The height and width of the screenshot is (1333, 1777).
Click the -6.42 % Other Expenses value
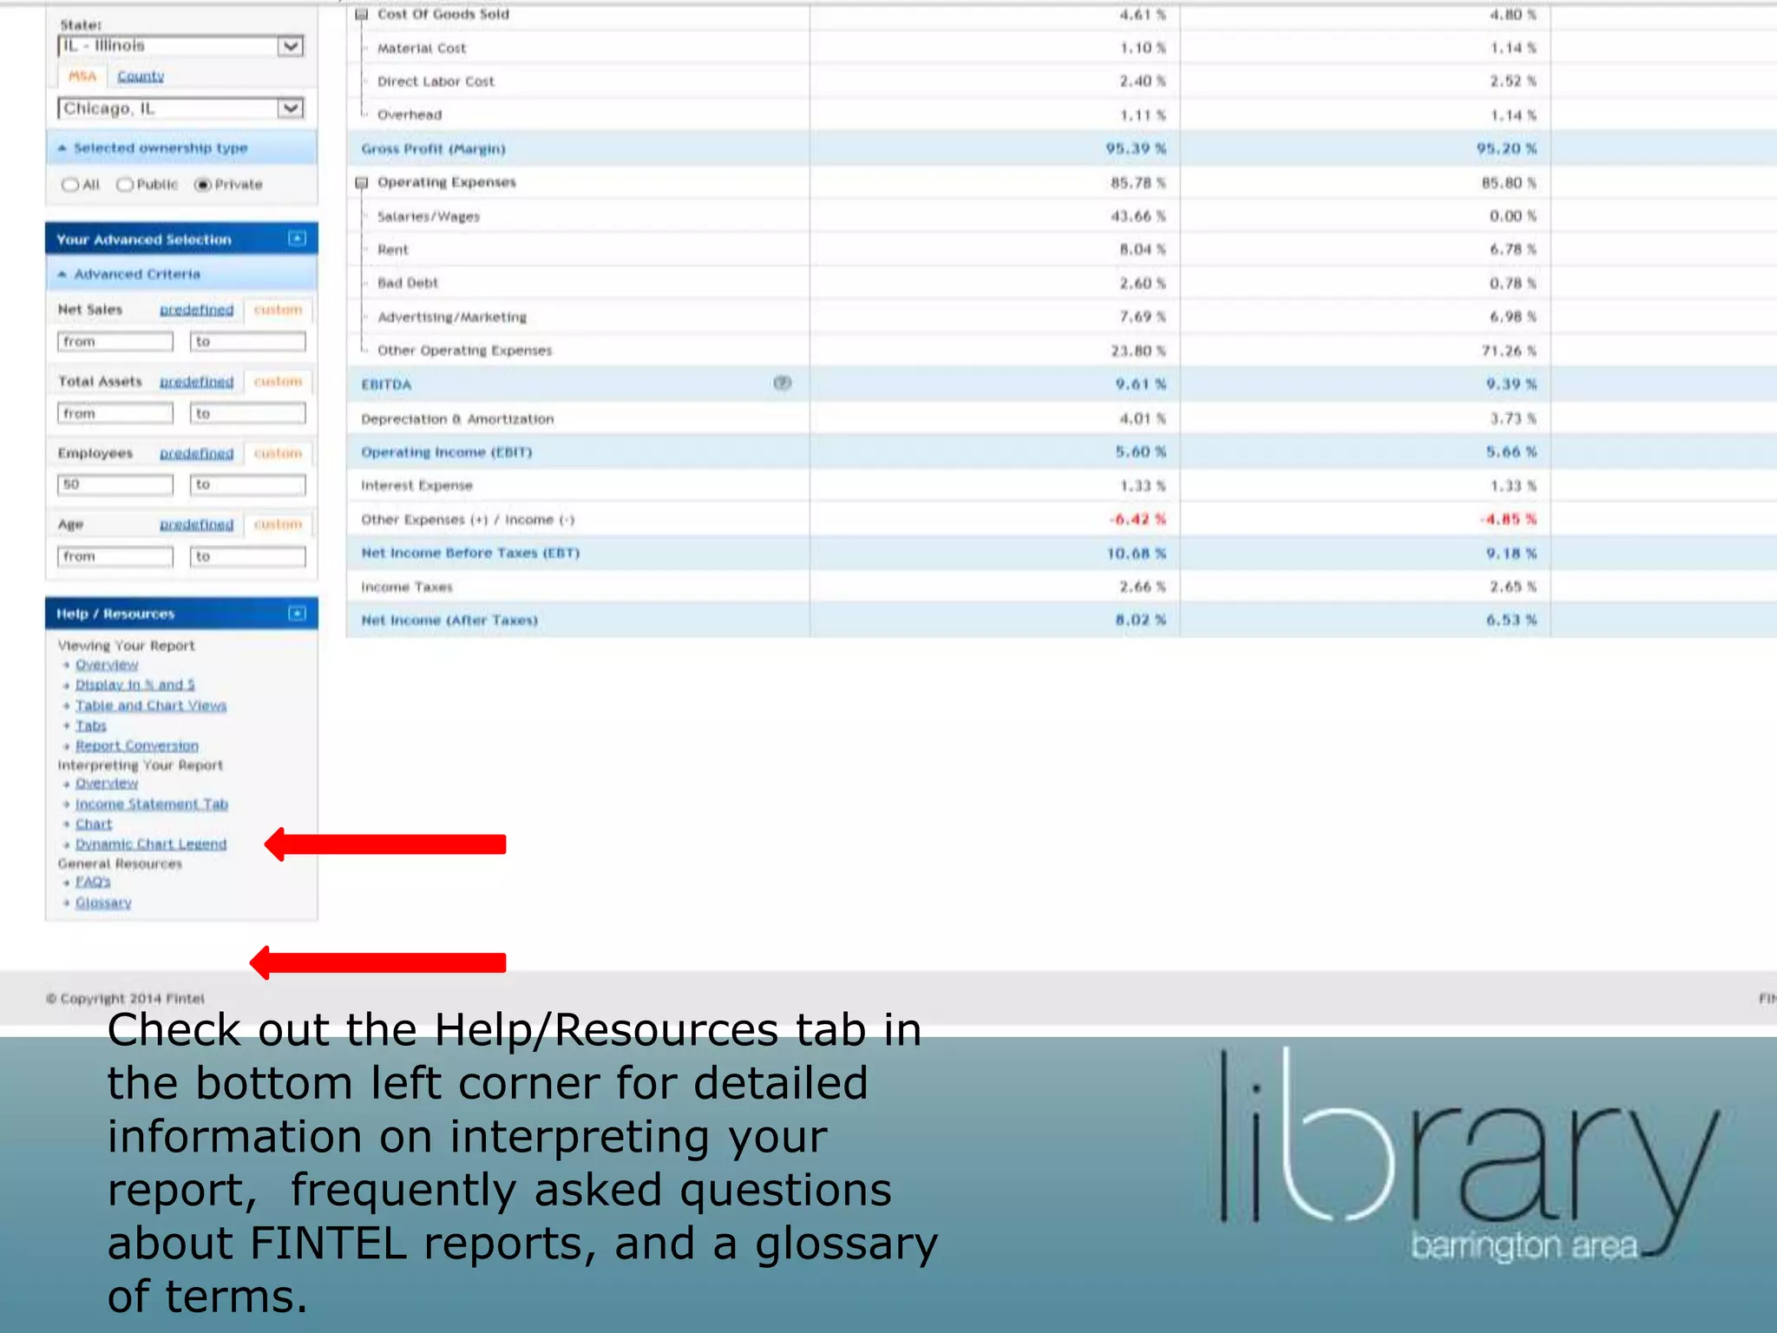tap(1138, 519)
